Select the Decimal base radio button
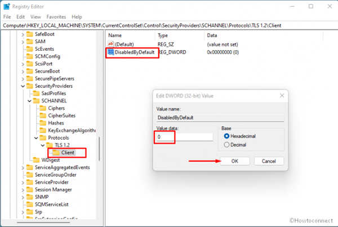This screenshot has width=338, height=227. coord(226,145)
